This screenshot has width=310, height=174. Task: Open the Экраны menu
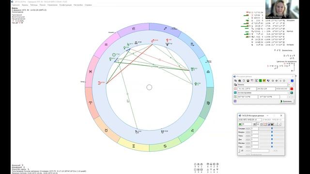pos(25,5)
